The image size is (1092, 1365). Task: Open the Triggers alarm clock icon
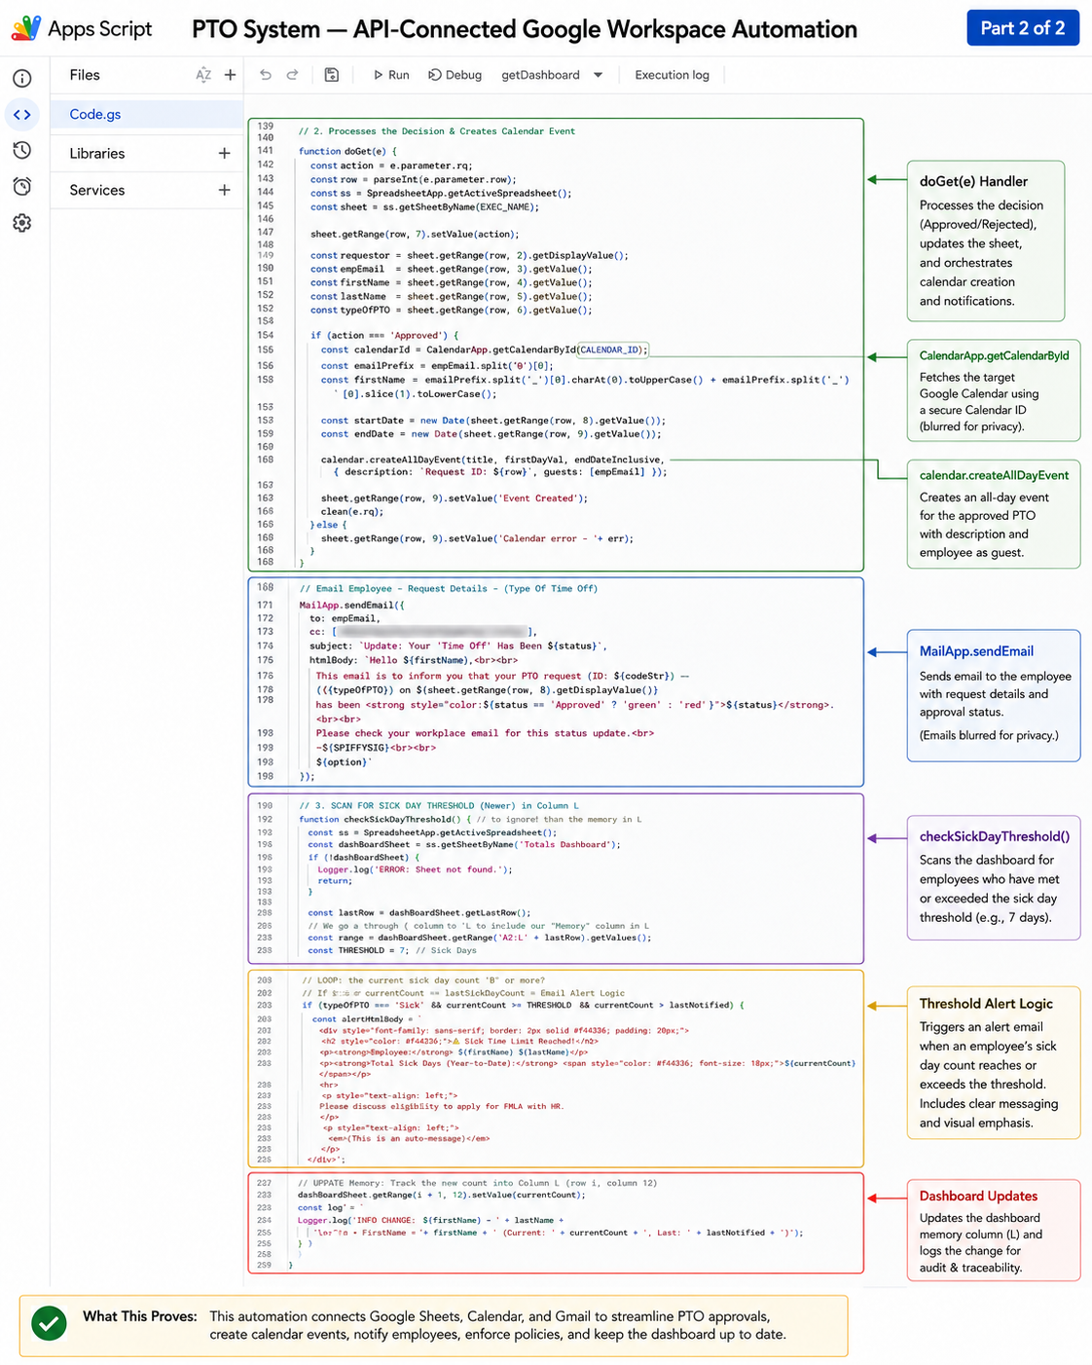tap(22, 186)
